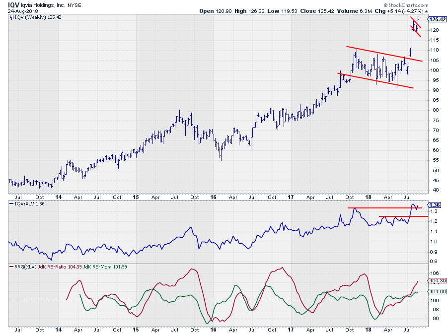Click the 1.2 ratio axis label
The image size is (447, 334).
click(434, 221)
